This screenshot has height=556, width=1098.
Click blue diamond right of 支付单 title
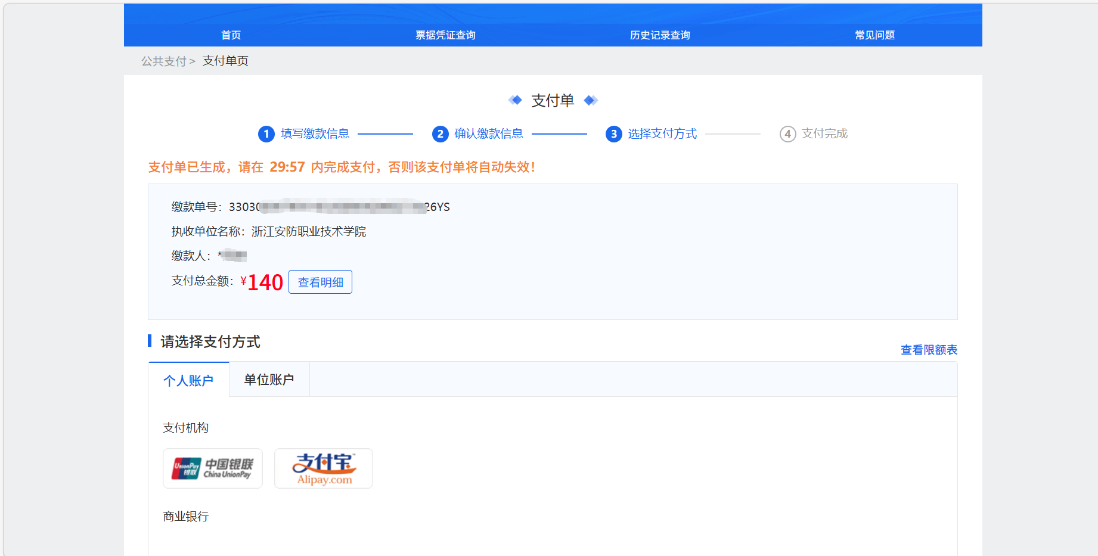591,100
